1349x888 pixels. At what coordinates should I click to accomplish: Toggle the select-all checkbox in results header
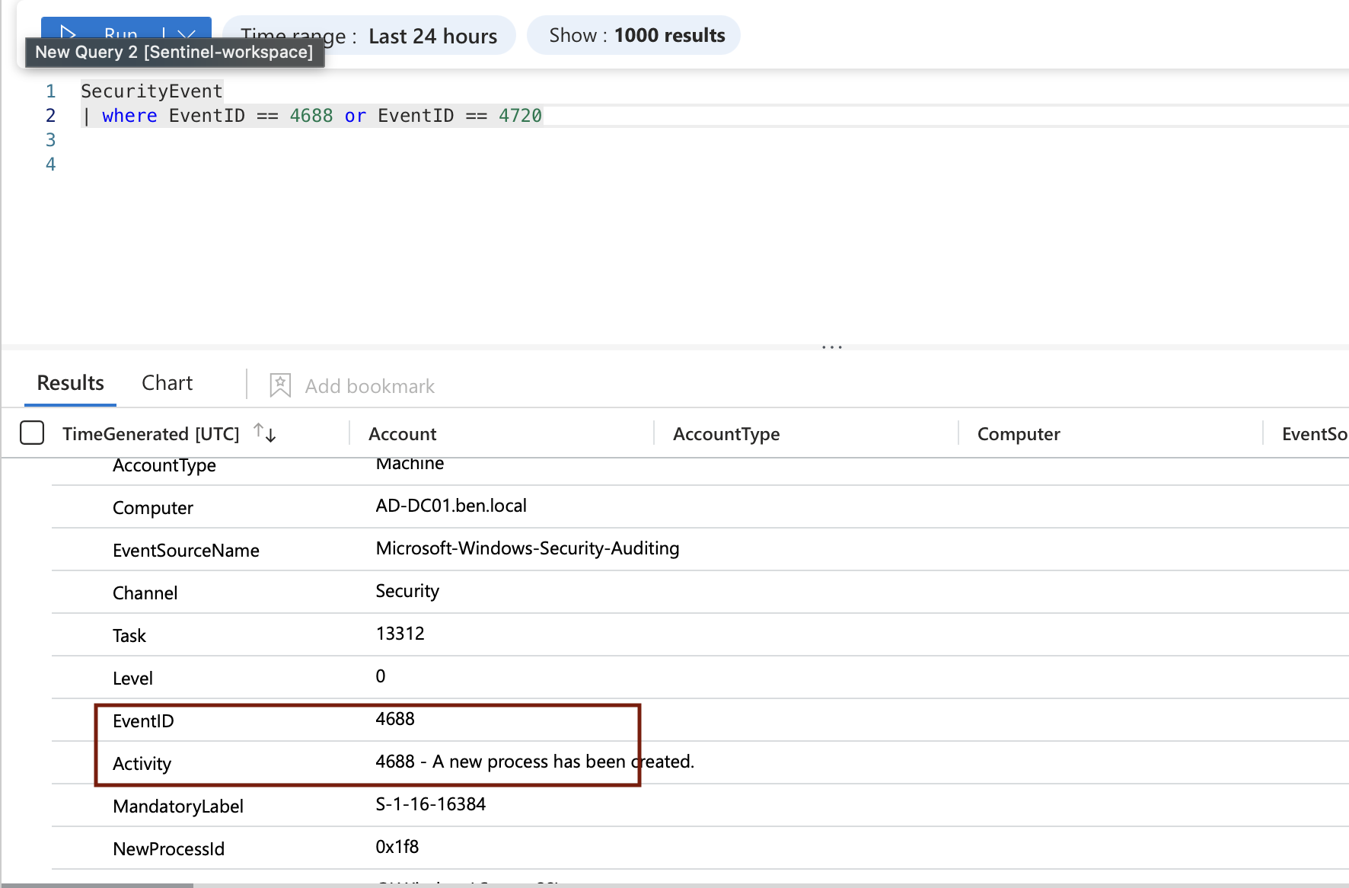pos(31,433)
